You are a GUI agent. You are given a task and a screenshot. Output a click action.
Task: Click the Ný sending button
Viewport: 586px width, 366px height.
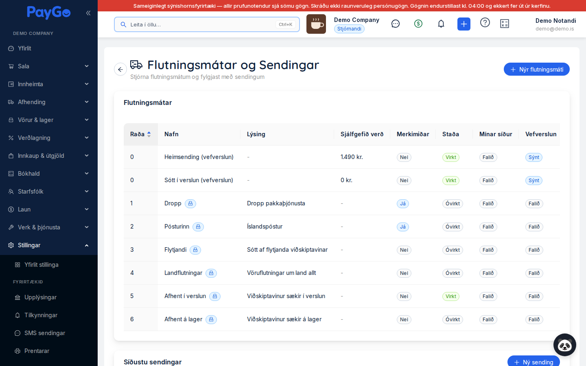[534, 361]
